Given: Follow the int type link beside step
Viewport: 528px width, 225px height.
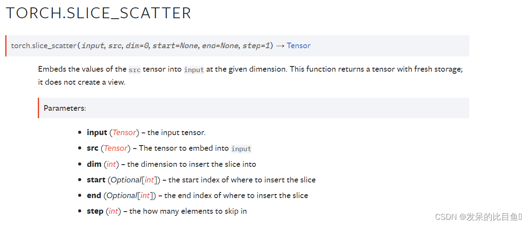Looking at the screenshot, I should [x=113, y=211].
